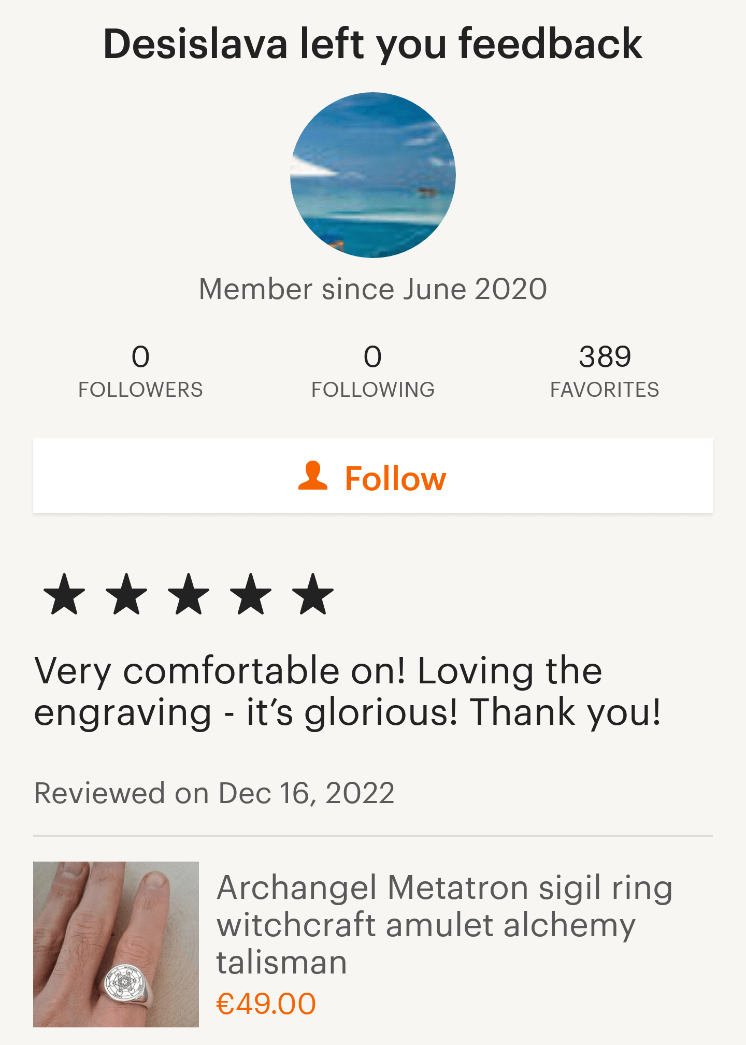Select the review text about the engraving
The image size is (746, 1045).
coord(347,691)
